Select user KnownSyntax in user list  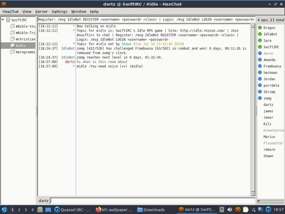(274, 130)
